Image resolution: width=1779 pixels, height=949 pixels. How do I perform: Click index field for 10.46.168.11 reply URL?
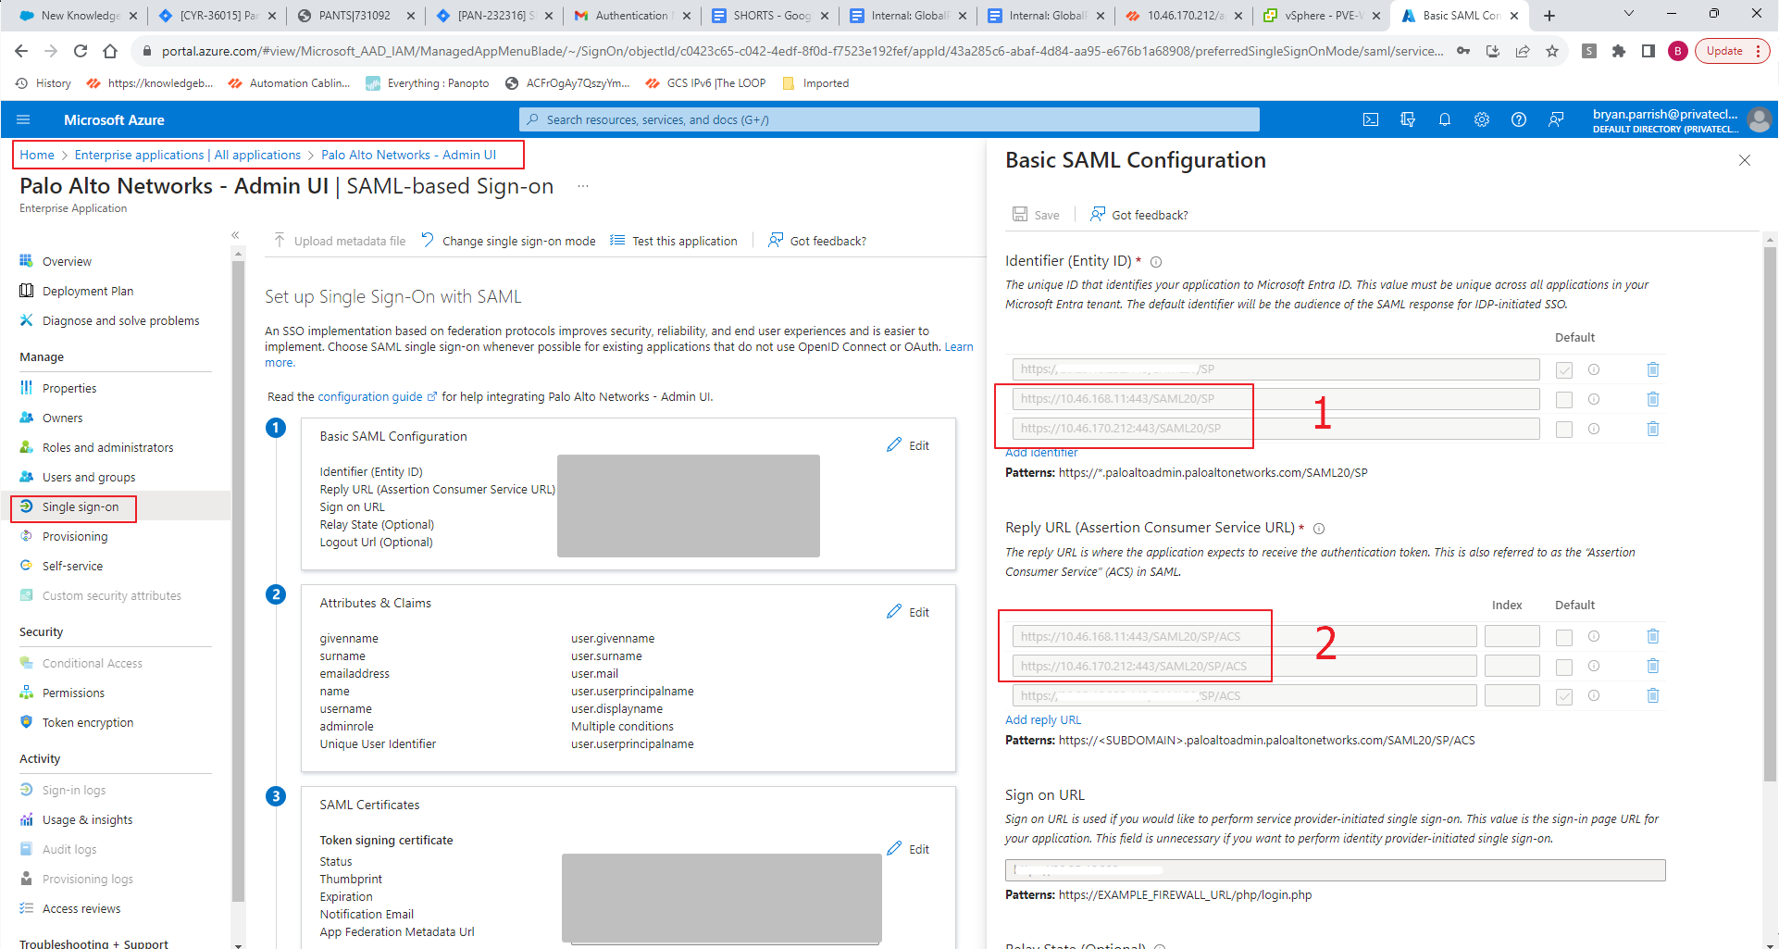tap(1512, 636)
